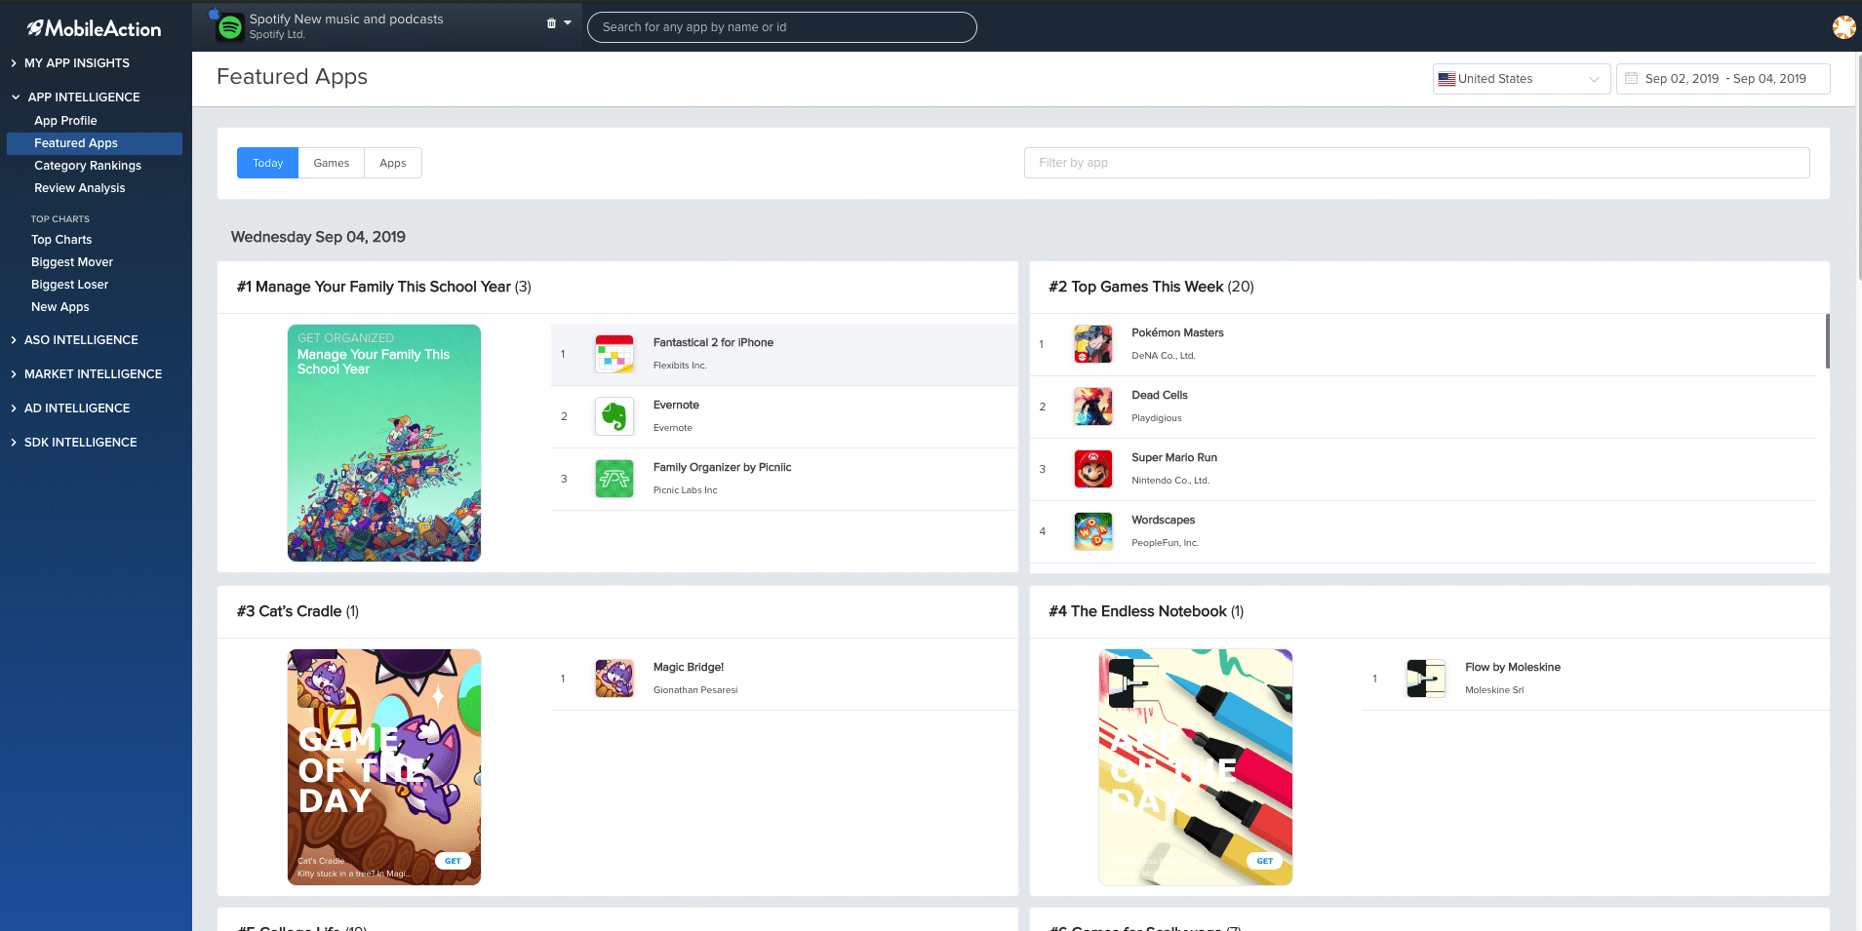Click the Pokémon Masters icon

[1092, 344]
